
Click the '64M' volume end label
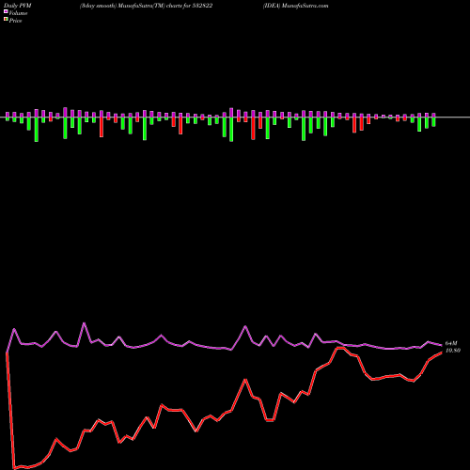451,343
